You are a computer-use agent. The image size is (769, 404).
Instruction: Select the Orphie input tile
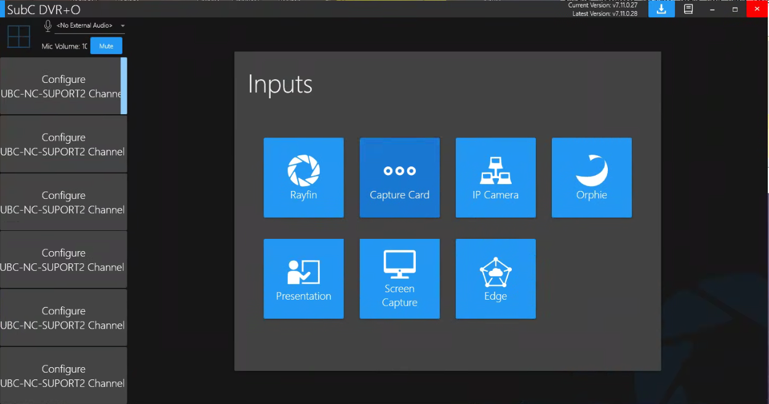[x=591, y=177]
